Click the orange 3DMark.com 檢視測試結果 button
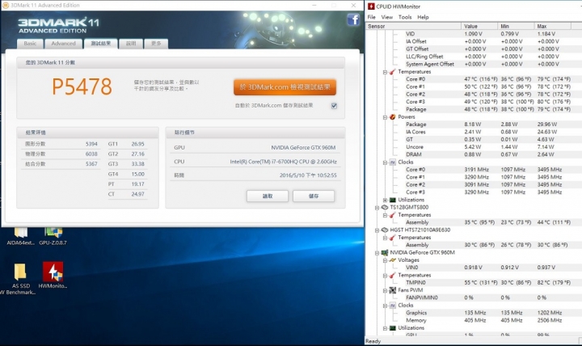Image resolution: width=582 pixels, height=346 pixels. tap(285, 87)
